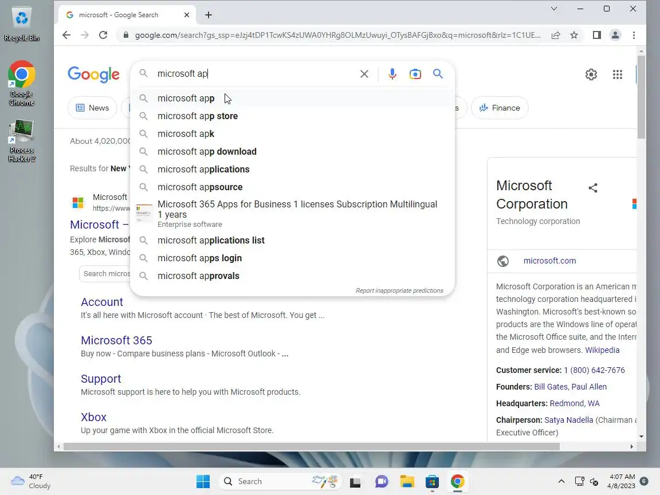Open tab search chevron in title bar

point(554,9)
